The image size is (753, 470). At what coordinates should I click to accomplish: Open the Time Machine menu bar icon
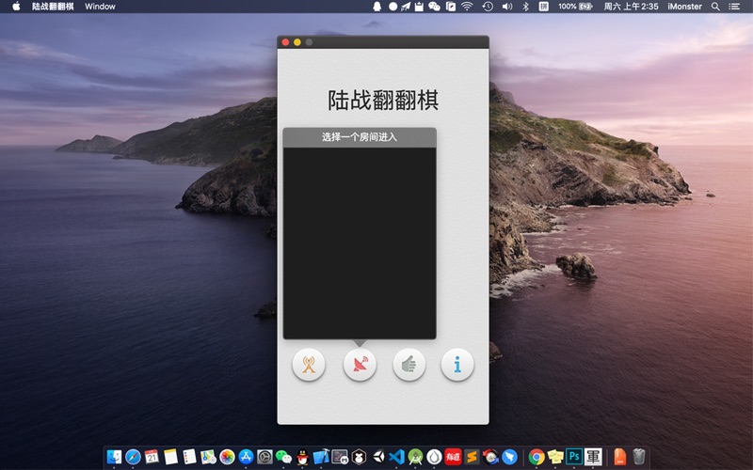pos(487,7)
